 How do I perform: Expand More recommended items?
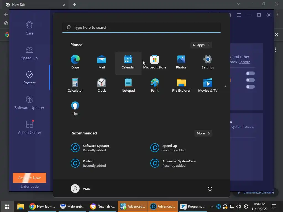tap(203, 133)
